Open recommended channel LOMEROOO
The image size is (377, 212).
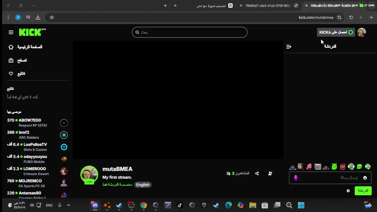click(x=37, y=171)
